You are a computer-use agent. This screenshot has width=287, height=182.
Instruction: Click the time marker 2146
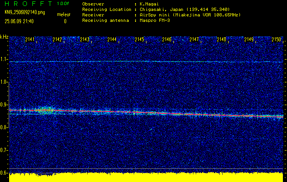[x=167, y=40]
